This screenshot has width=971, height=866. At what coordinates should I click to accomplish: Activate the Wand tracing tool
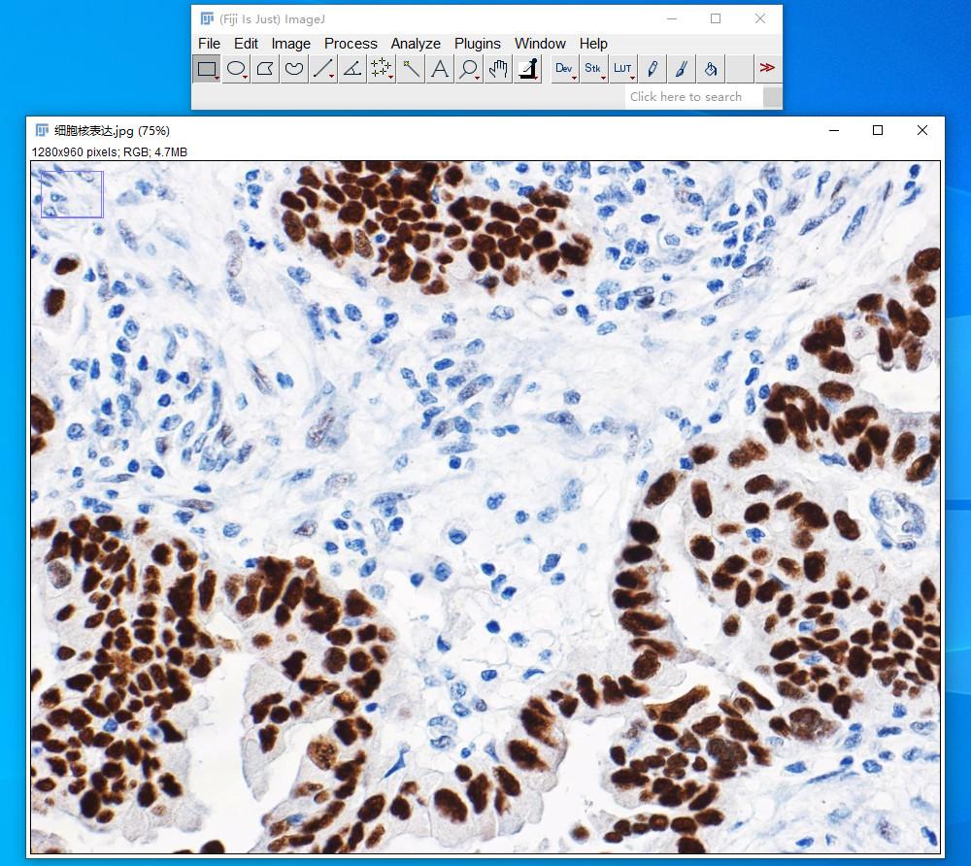(411, 69)
